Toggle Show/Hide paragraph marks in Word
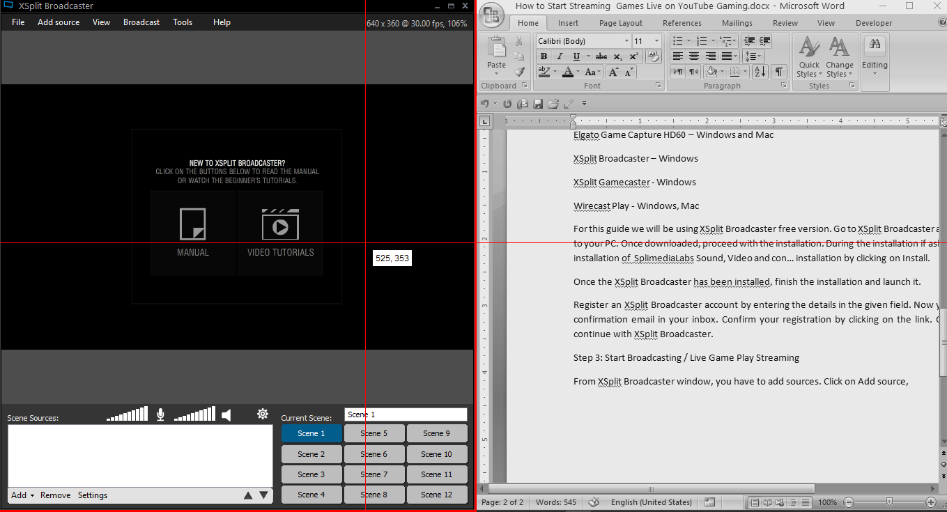 pyautogui.click(x=778, y=72)
